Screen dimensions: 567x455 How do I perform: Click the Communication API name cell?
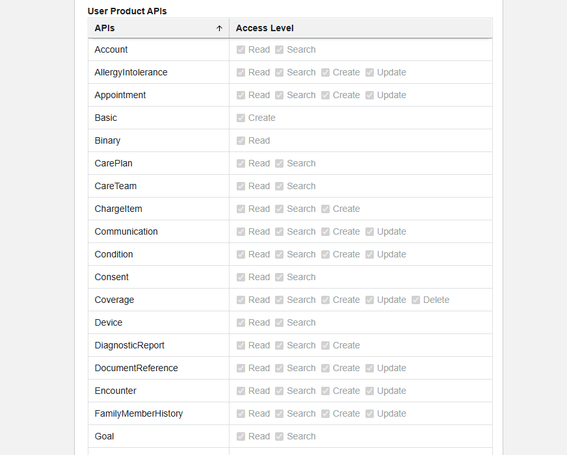click(126, 232)
